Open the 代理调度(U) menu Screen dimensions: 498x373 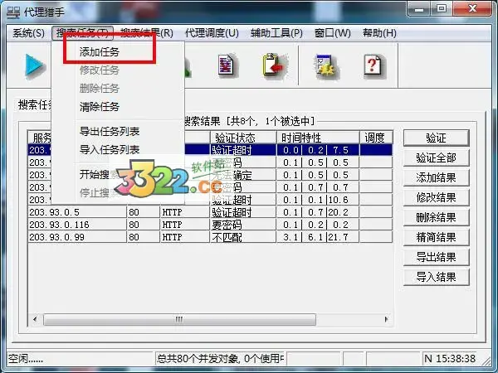(x=212, y=33)
